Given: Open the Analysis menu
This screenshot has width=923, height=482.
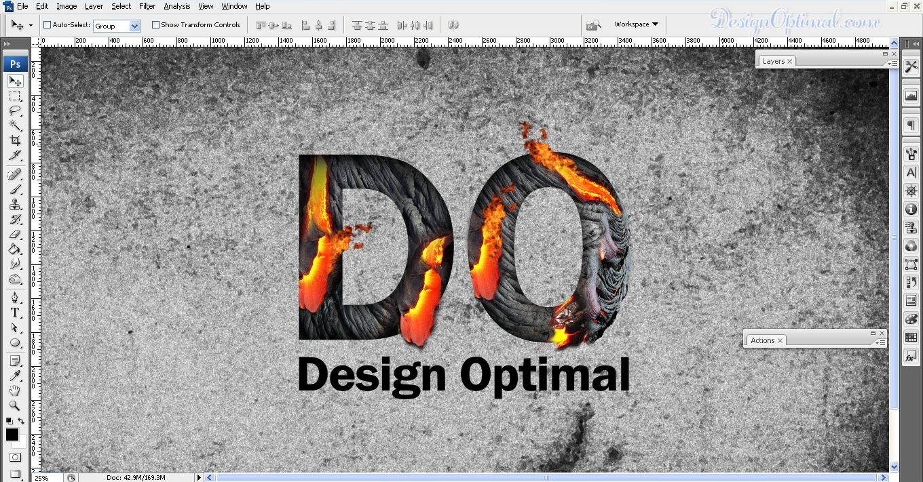Looking at the screenshot, I should (x=177, y=6).
